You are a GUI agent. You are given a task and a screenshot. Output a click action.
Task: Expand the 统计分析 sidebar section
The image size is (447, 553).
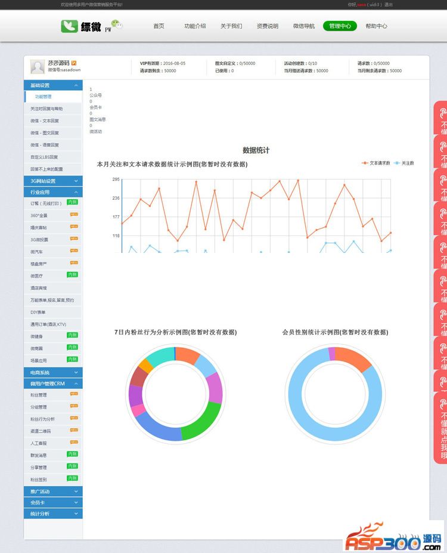pyautogui.click(x=53, y=514)
